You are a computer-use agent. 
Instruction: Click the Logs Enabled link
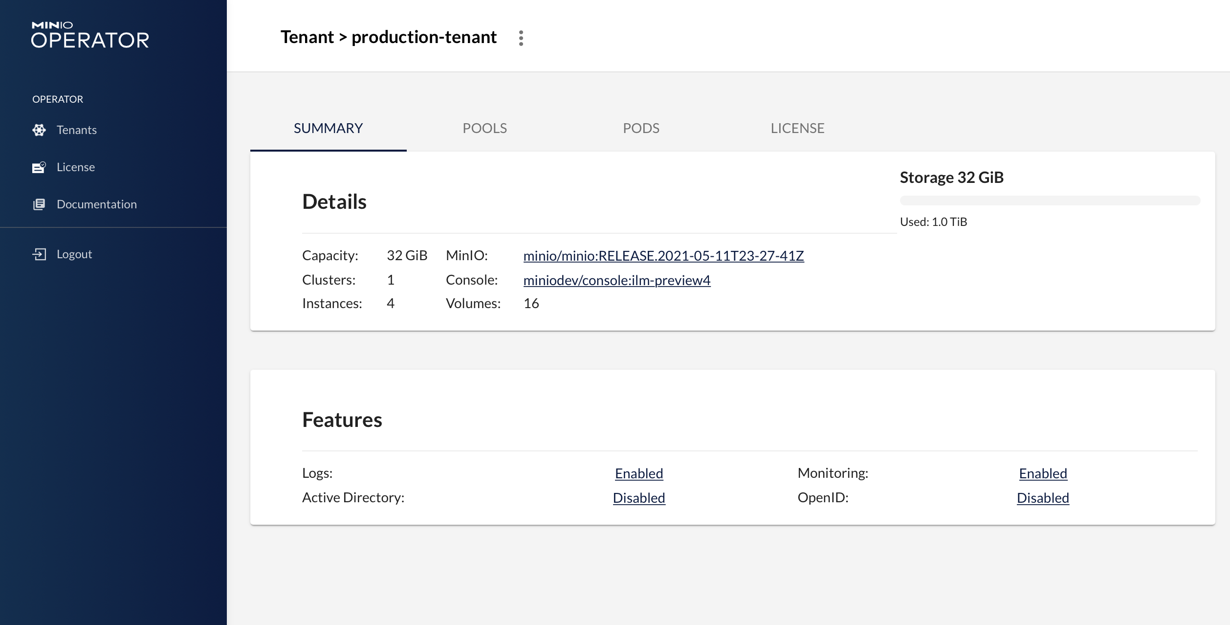click(639, 473)
